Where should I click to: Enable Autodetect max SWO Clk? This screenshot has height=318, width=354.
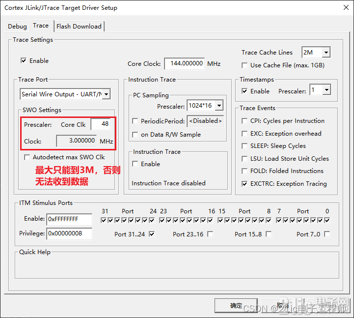(27, 157)
